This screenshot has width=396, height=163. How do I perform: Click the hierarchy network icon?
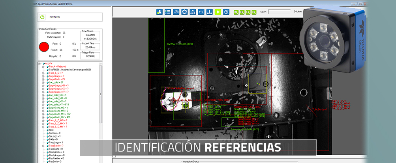coord(193,12)
